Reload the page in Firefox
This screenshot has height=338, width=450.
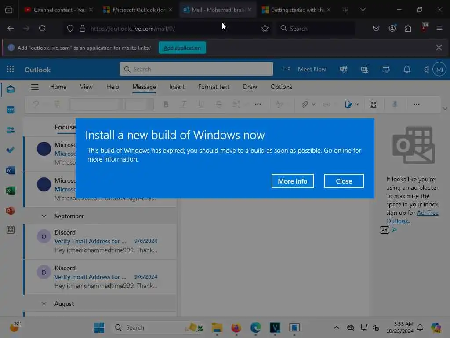tap(42, 28)
